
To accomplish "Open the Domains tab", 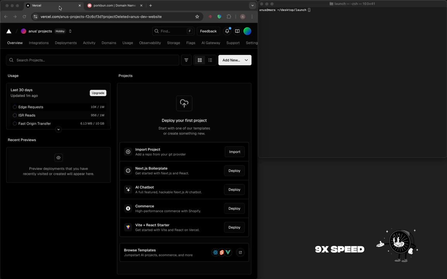I will click(x=109, y=43).
